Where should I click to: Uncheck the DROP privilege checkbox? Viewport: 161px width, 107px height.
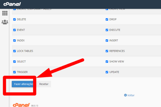tap(107, 19)
